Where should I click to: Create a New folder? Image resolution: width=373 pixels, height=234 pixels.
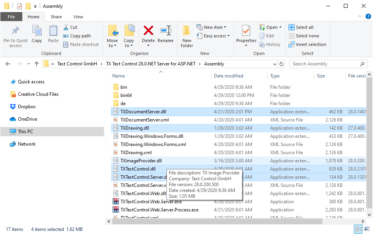(187, 36)
